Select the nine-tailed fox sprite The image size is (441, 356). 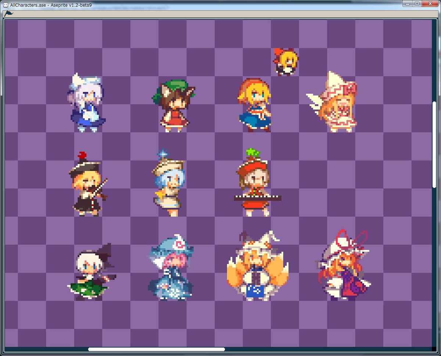pos(258,266)
